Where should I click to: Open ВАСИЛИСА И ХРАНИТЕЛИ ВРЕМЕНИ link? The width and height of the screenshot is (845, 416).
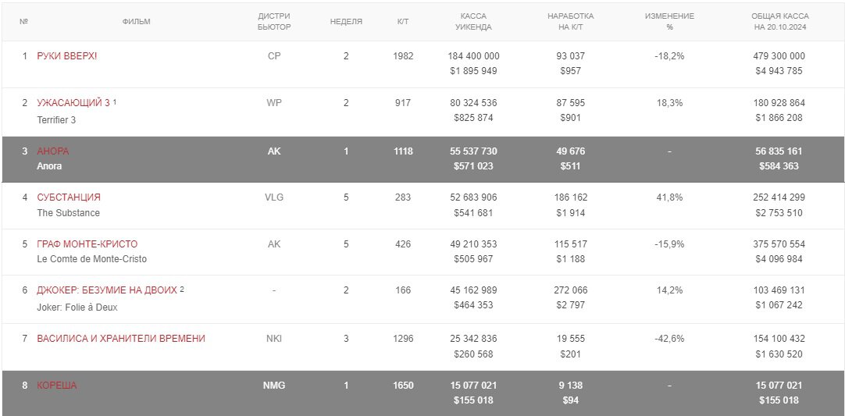(x=121, y=339)
